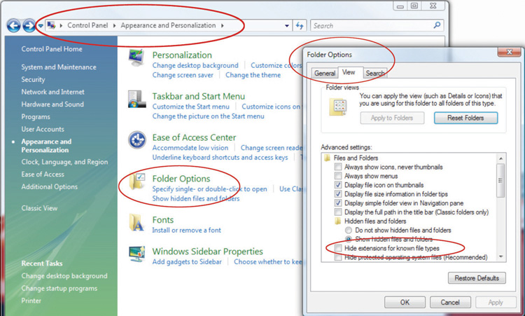The width and height of the screenshot is (525, 316).
Task: Click Change screen saver link
Action: tap(183, 75)
